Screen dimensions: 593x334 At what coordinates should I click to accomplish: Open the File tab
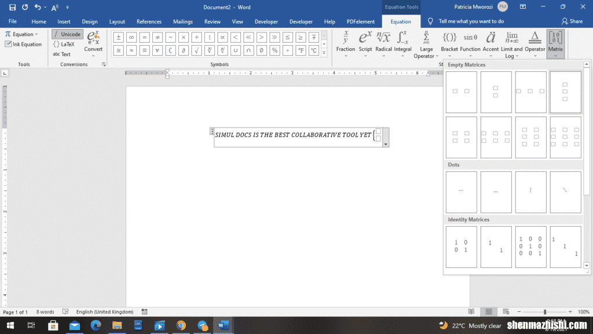(x=13, y=21)
